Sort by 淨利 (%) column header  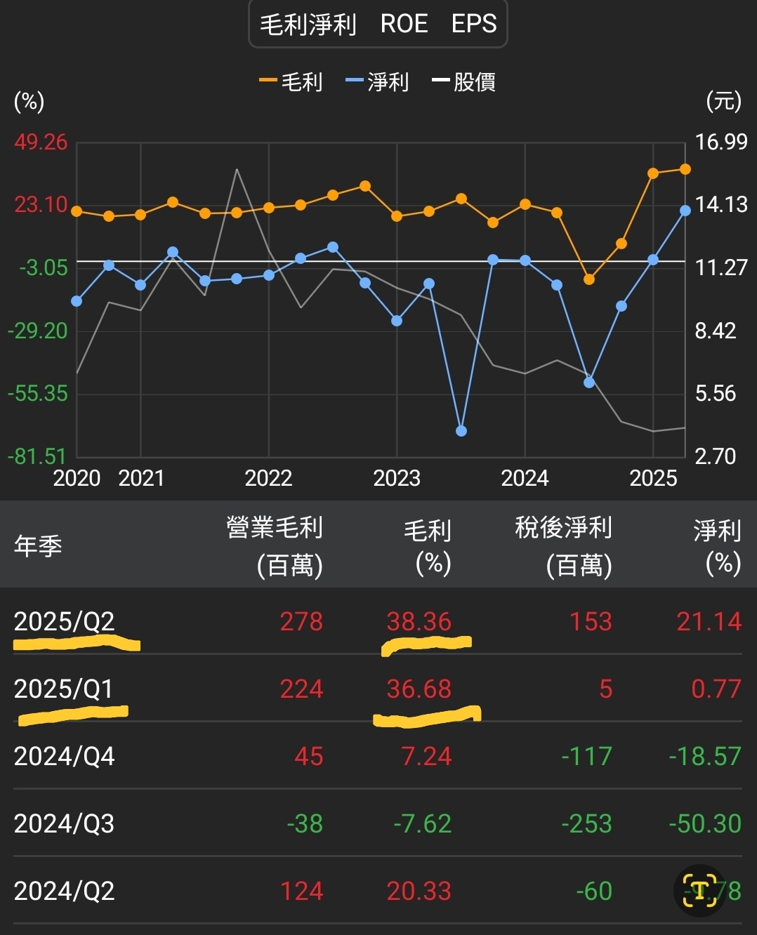717,545
